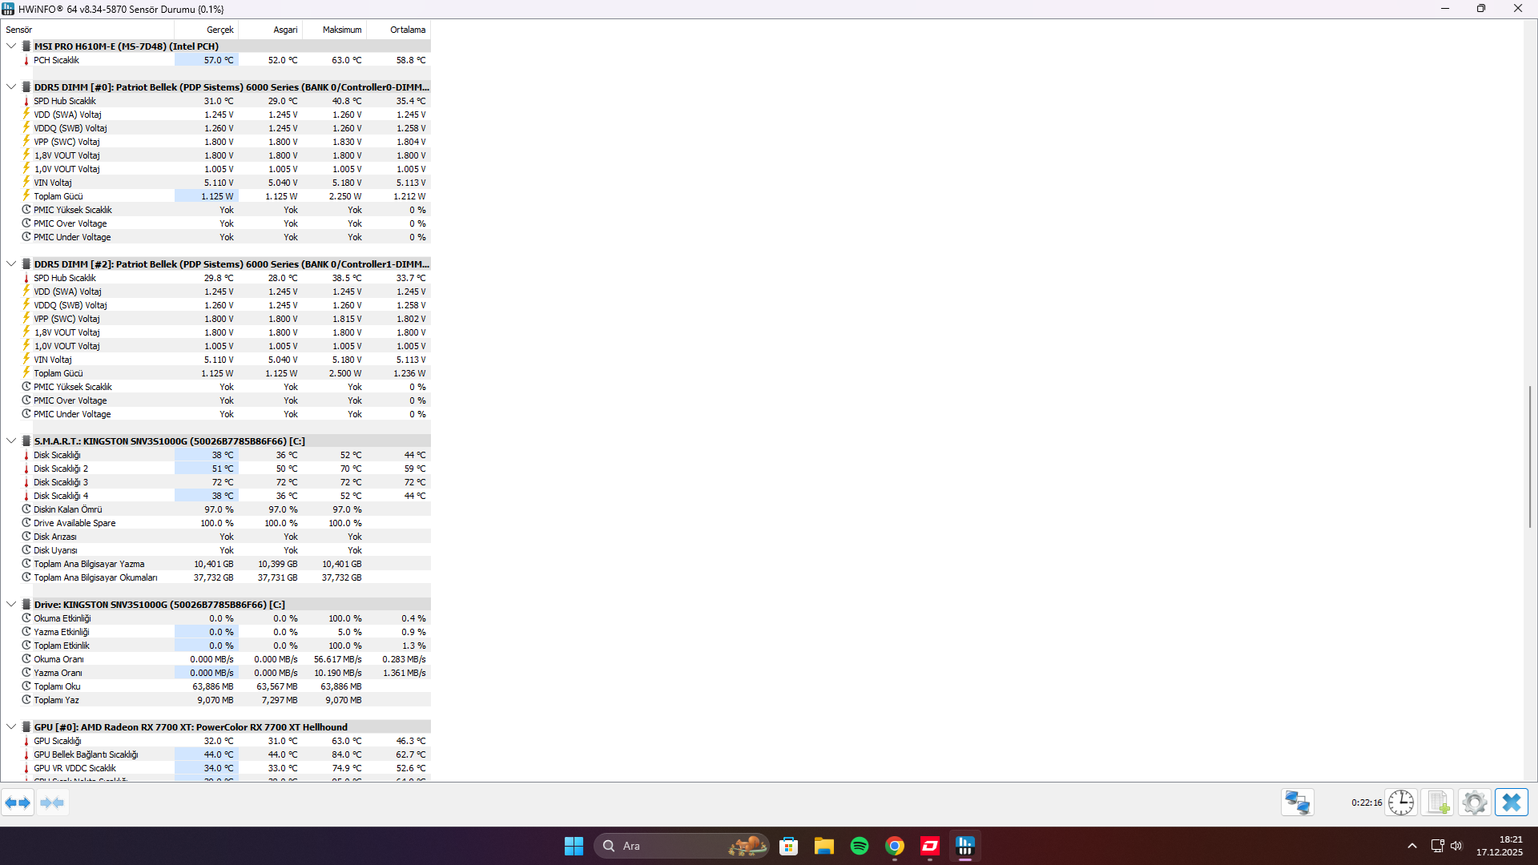1538x865 pixels.
Task: Click the 56.617 MB/s maximum read rate value
Action: 337,659
